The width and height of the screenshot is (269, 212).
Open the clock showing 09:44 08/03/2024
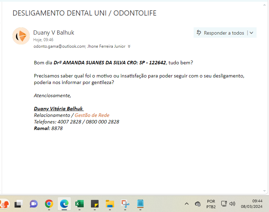(251, 204)
